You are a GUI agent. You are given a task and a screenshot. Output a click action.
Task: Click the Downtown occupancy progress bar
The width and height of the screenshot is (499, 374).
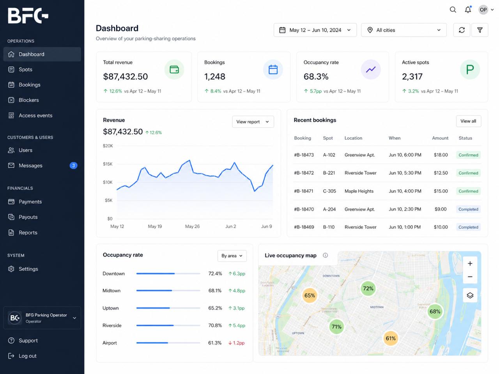[168, 273]
